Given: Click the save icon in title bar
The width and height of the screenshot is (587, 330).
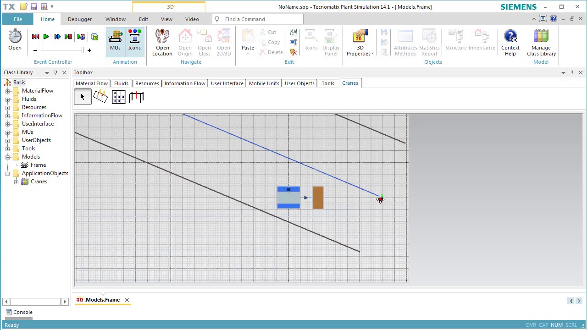Looking at the screenshot, I should click(33, 7).
